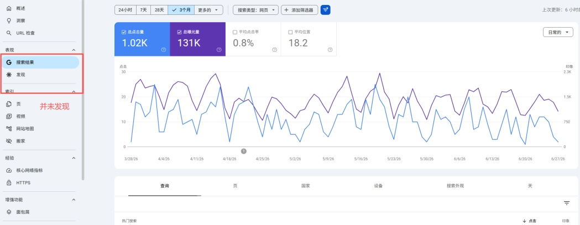Click blue filter sparkle icon button
The image size is (580, 225).
point(326,10)
